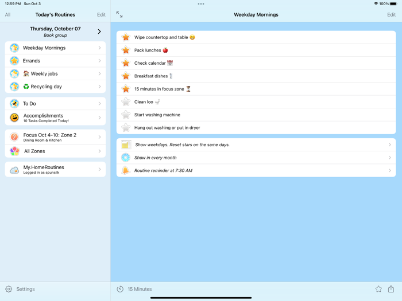The height and width of the screenshot is (301, 402).
Task: Click the Weekday Mornings routine star icon
Action: (x=14, y=48)
